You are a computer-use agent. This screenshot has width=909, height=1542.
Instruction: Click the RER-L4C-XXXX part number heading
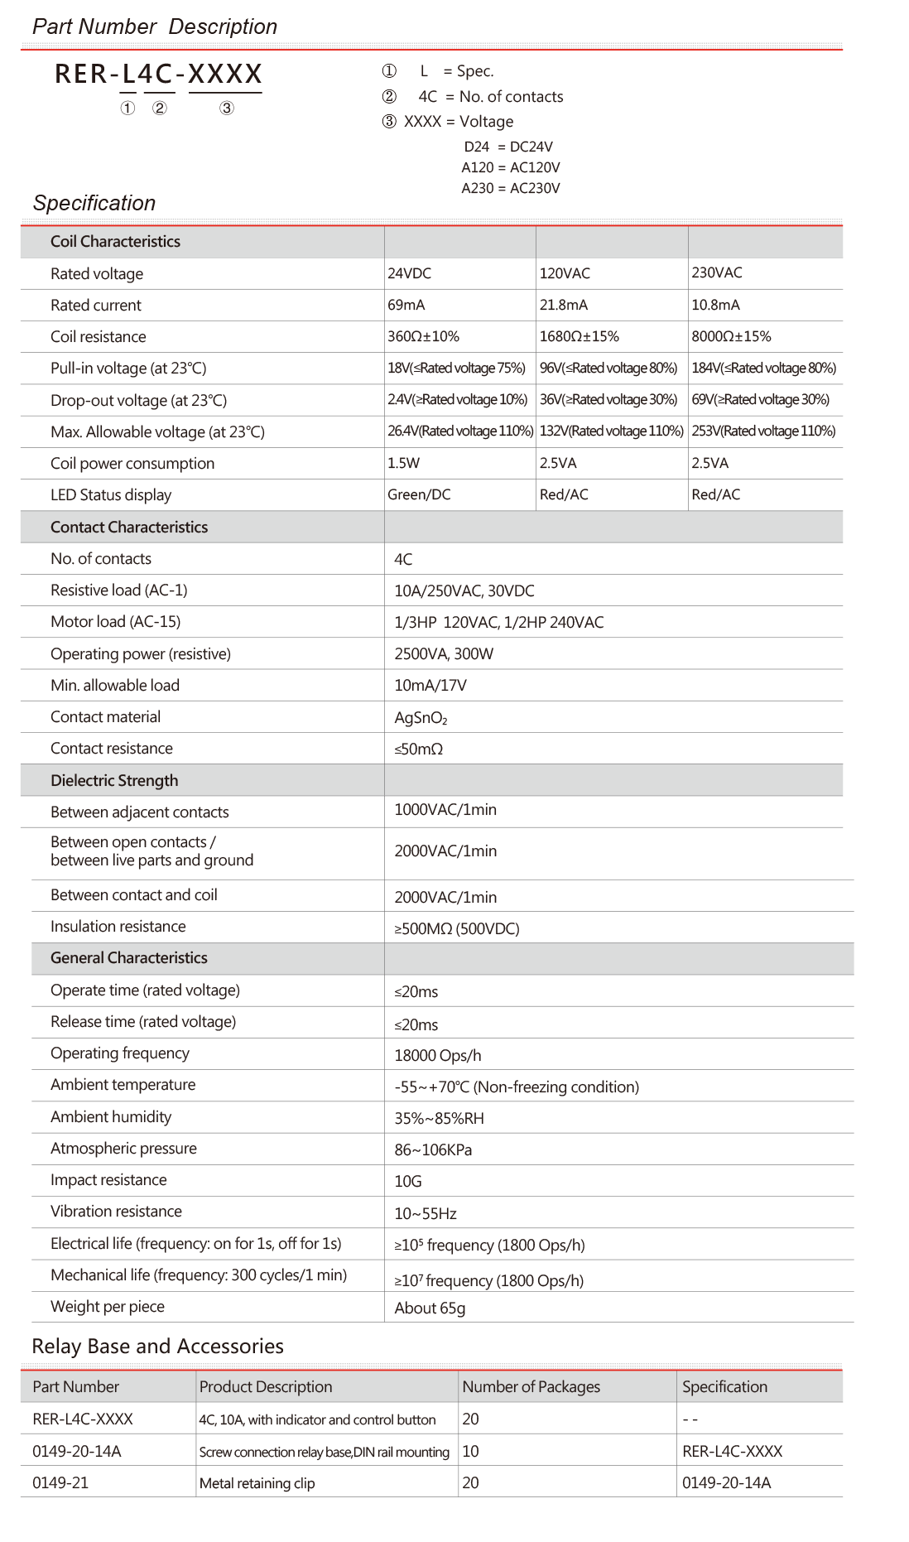point(158,75)
